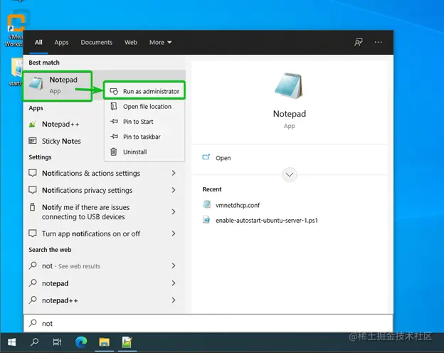Click the Run as administrator shield icon

[114, 91]
